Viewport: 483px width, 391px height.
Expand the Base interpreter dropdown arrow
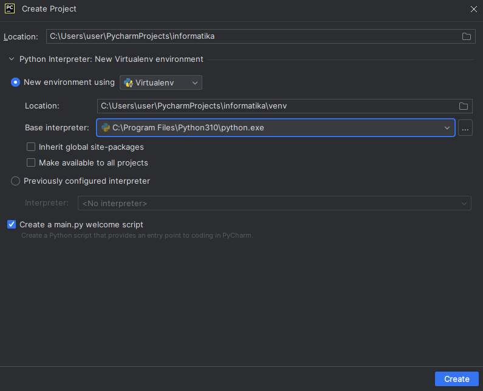pos(447,127)
